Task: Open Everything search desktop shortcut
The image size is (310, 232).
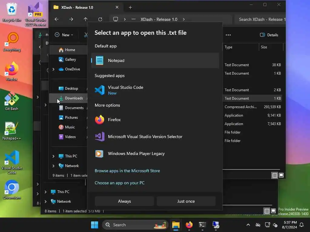Action: 12,42
